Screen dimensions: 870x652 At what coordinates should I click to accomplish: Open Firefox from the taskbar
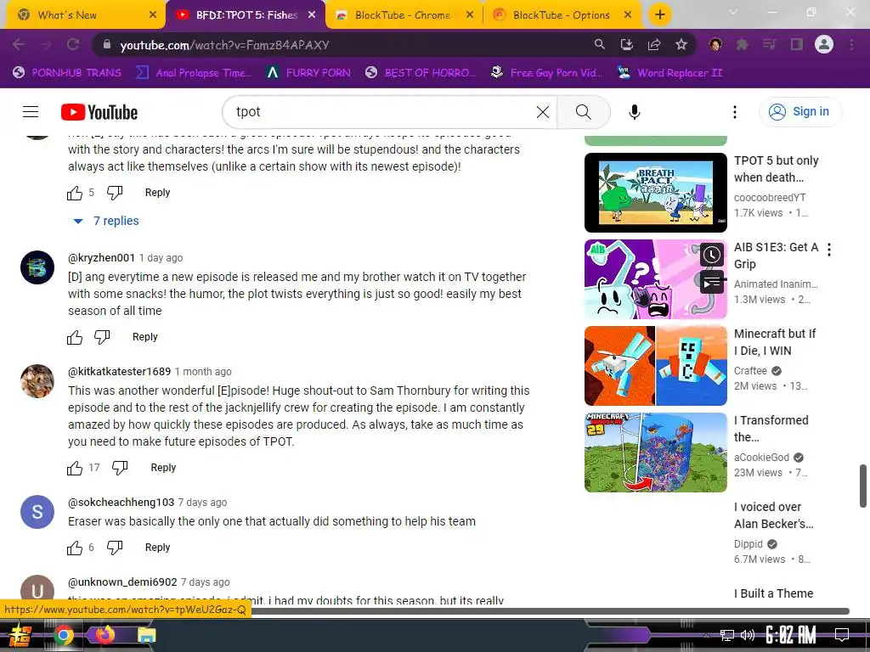point(104,634)
